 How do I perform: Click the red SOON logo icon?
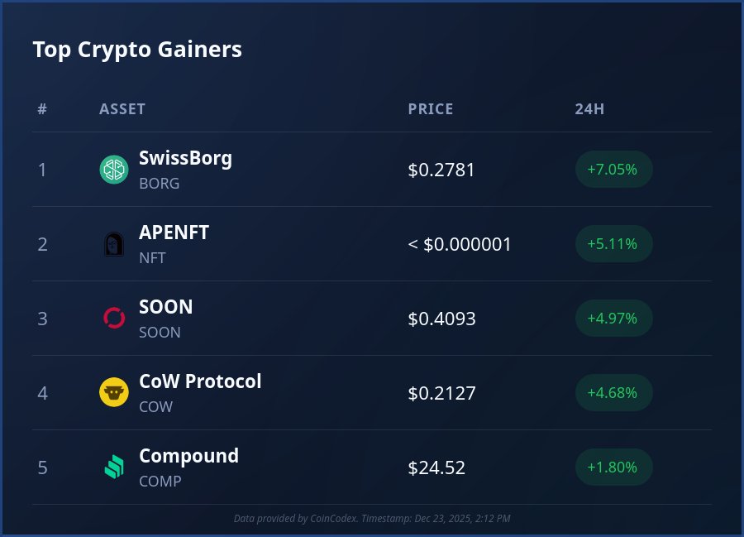pos(114,318)
